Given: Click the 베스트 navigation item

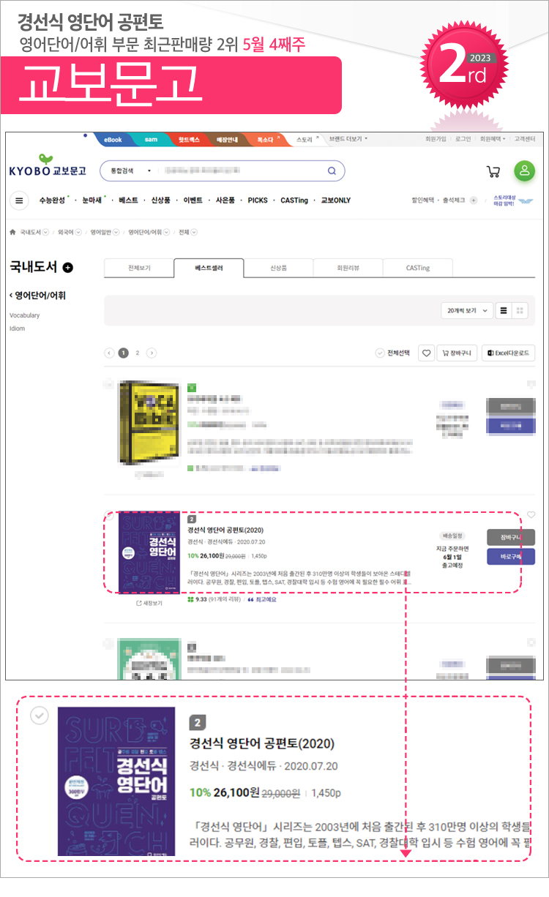Looking at the screenshot, I should click(x=128, y=200).
